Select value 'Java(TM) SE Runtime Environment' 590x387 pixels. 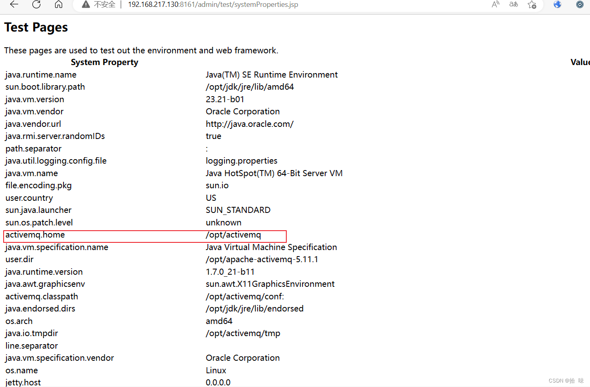pyautogui.click(x=272, y=75)
